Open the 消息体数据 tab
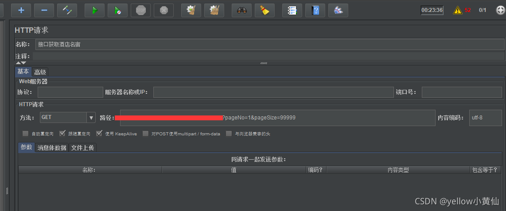Viewport: 506px width, 211px height. point(52,148)
